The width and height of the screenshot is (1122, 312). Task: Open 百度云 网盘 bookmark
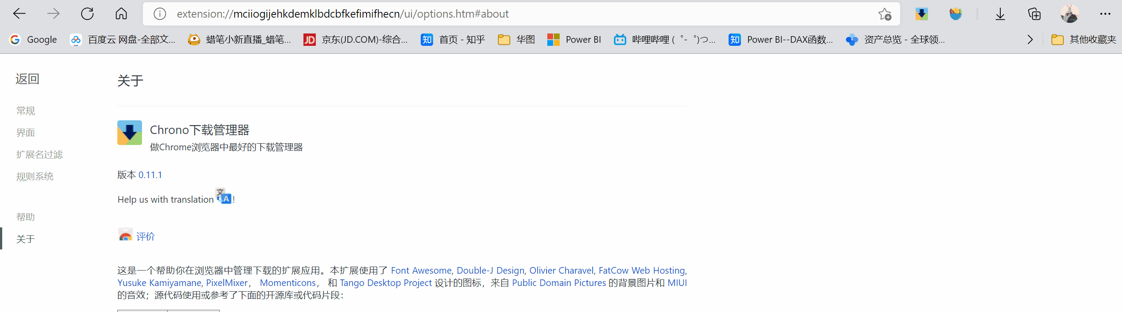123,40
